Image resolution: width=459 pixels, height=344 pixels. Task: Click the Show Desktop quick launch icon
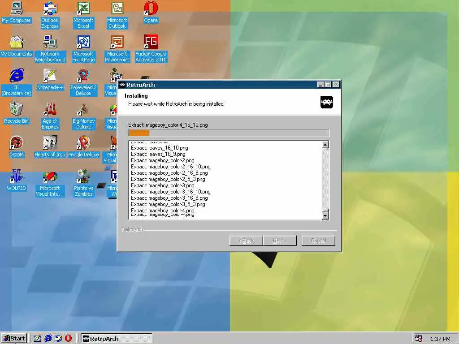38,339
